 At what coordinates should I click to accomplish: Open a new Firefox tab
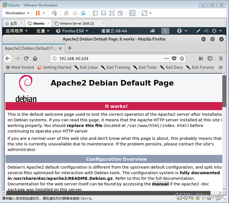click(x=70, y=48)
